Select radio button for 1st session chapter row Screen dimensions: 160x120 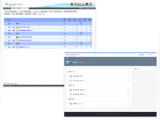[x=6, y=23]
